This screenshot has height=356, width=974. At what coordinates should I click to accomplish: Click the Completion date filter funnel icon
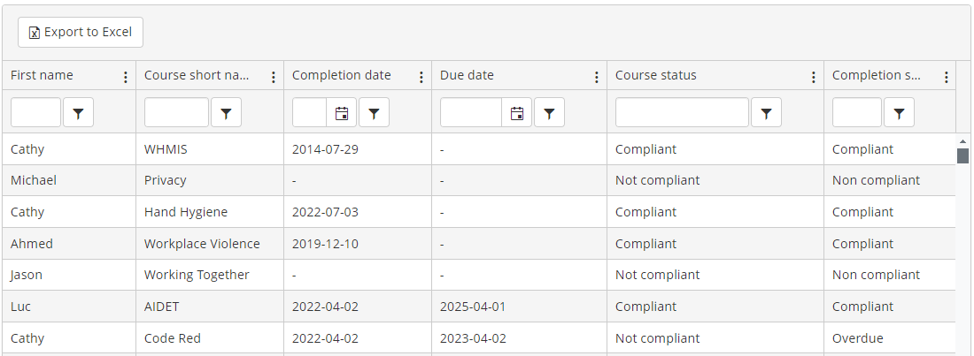pyautogui.click(x=374, y=113)
